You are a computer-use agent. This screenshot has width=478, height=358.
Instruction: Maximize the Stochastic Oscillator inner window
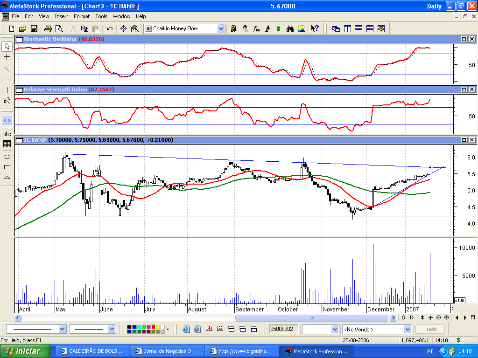(464, 39)
